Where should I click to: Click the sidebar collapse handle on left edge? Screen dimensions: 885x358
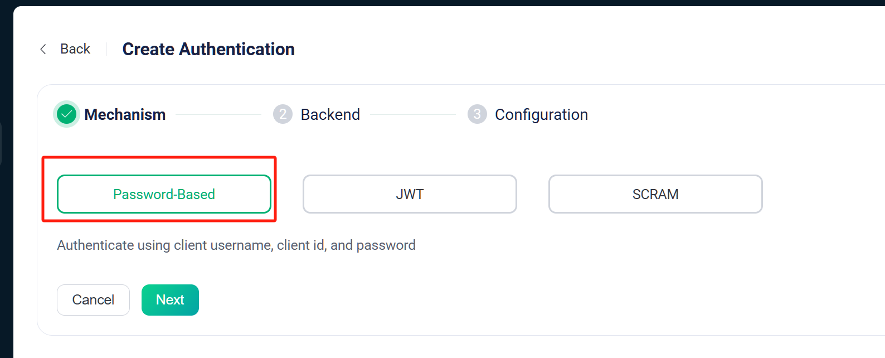(x=1, y=144)
